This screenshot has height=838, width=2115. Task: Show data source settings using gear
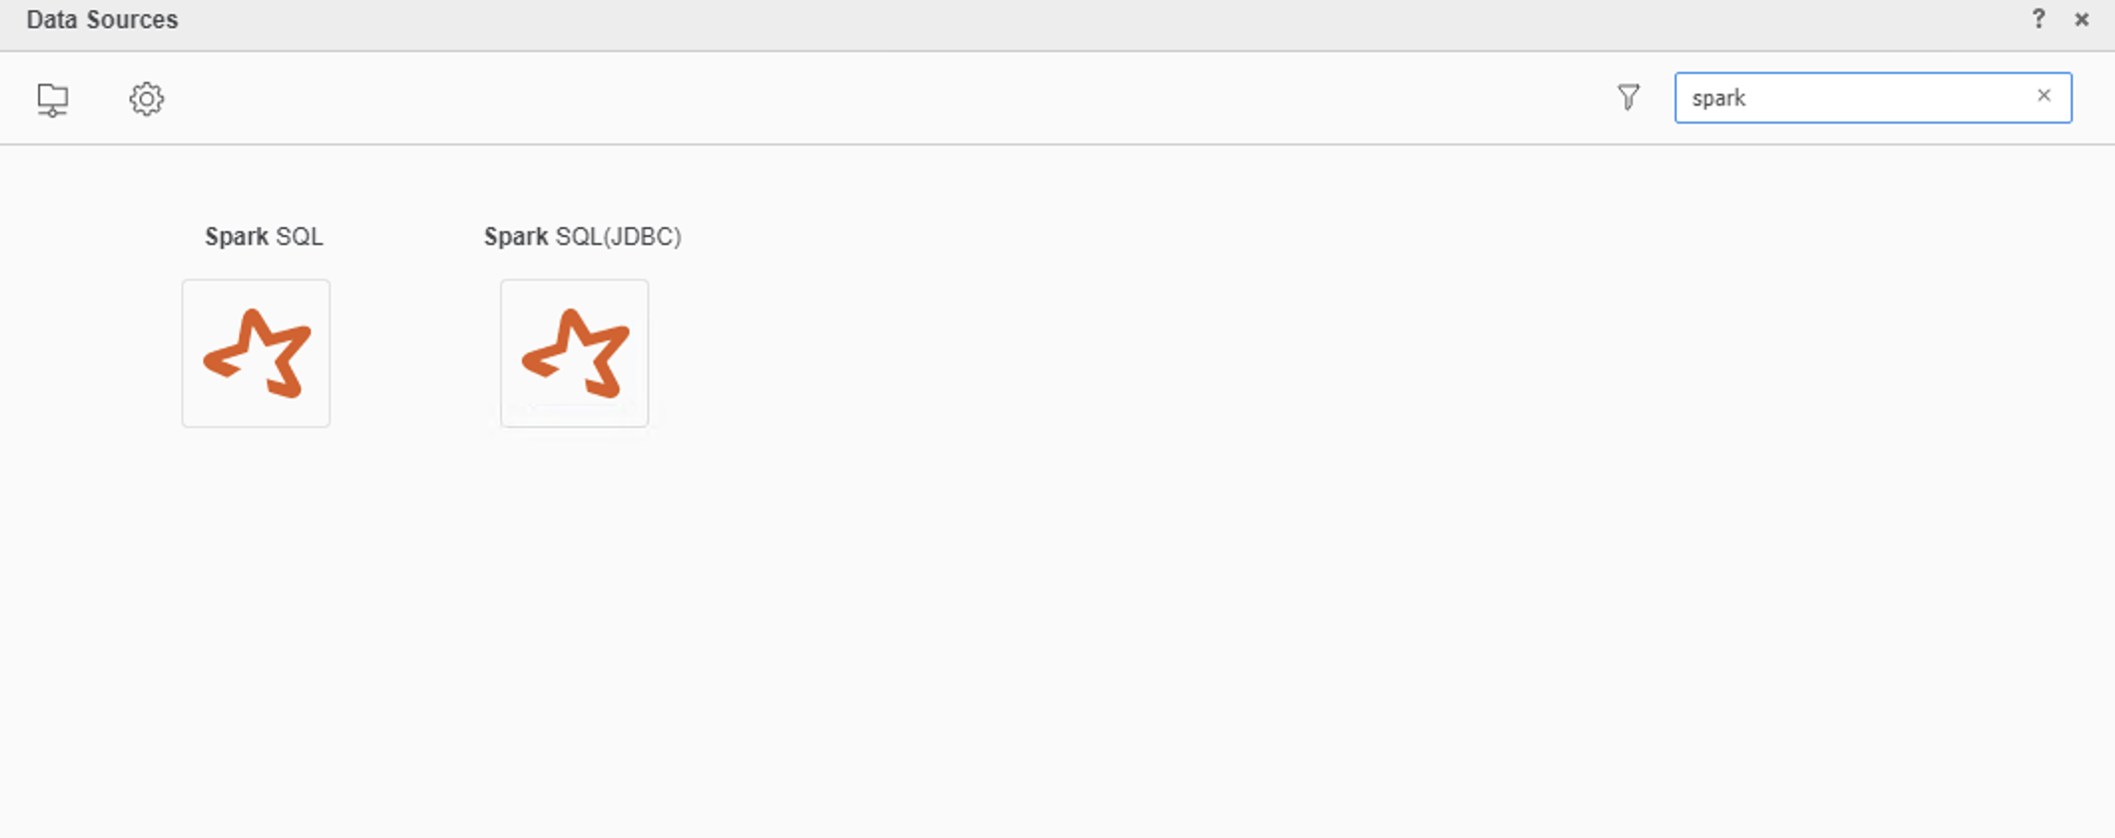146,99
